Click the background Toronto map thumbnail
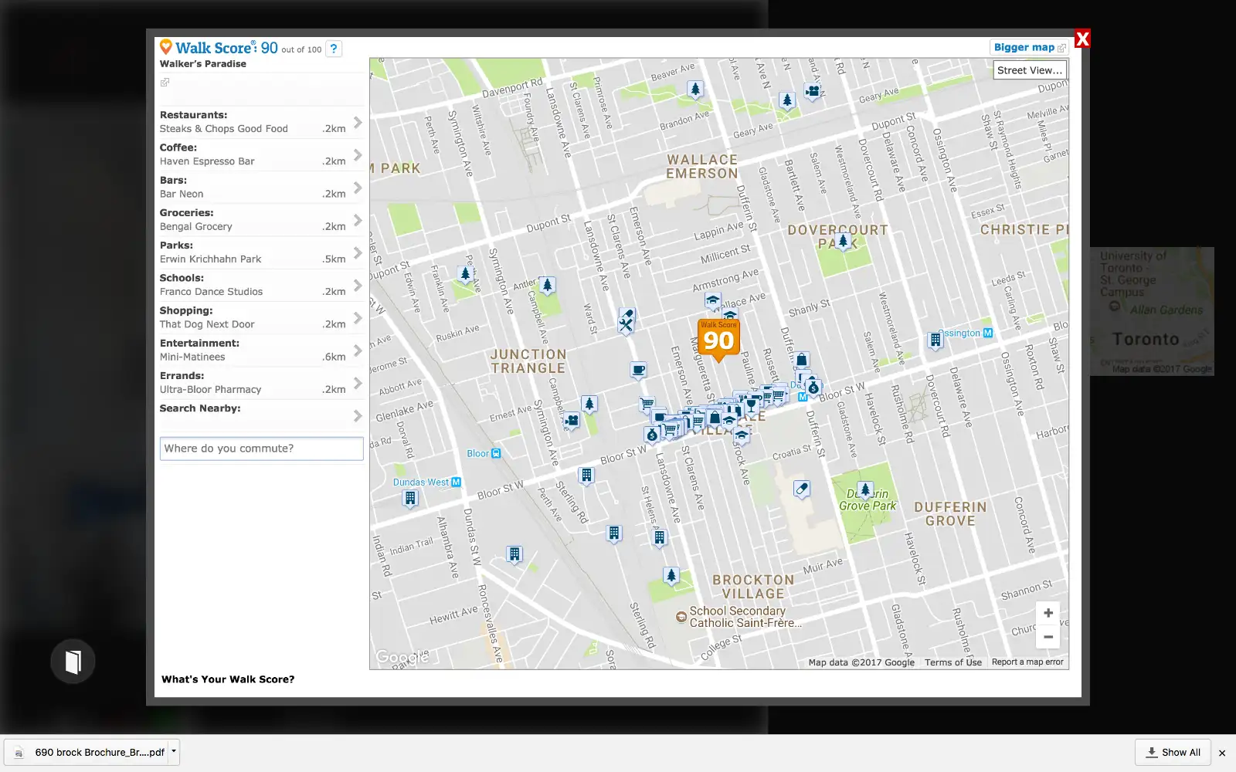 coord(1152,311)
